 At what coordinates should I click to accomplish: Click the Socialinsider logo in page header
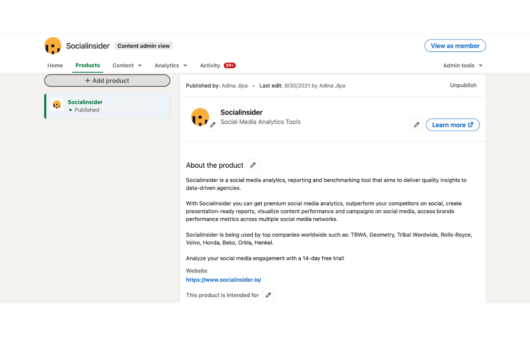pyautogui.click(x=53, y=45)
